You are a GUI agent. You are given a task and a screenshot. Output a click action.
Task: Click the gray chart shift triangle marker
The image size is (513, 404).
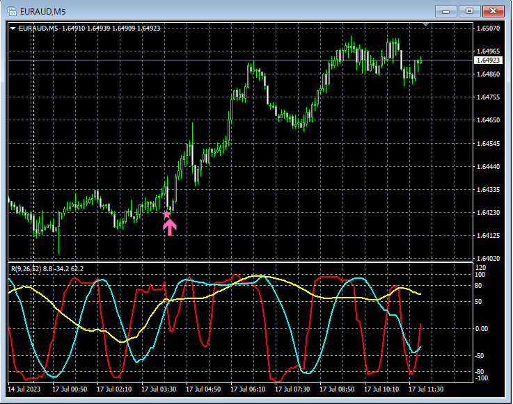click(x=427, y=25)
